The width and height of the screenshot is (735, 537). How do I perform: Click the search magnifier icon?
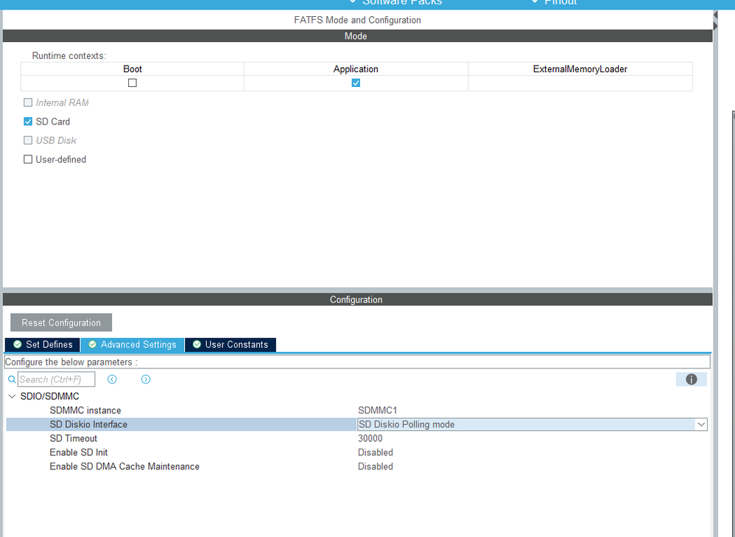(12, 379)
